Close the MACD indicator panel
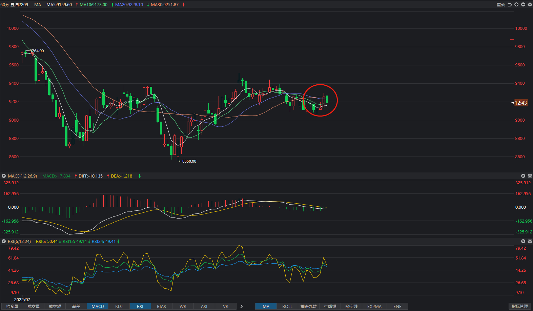The height and width of the screenshot is (311, 533). tap(523, 176)
